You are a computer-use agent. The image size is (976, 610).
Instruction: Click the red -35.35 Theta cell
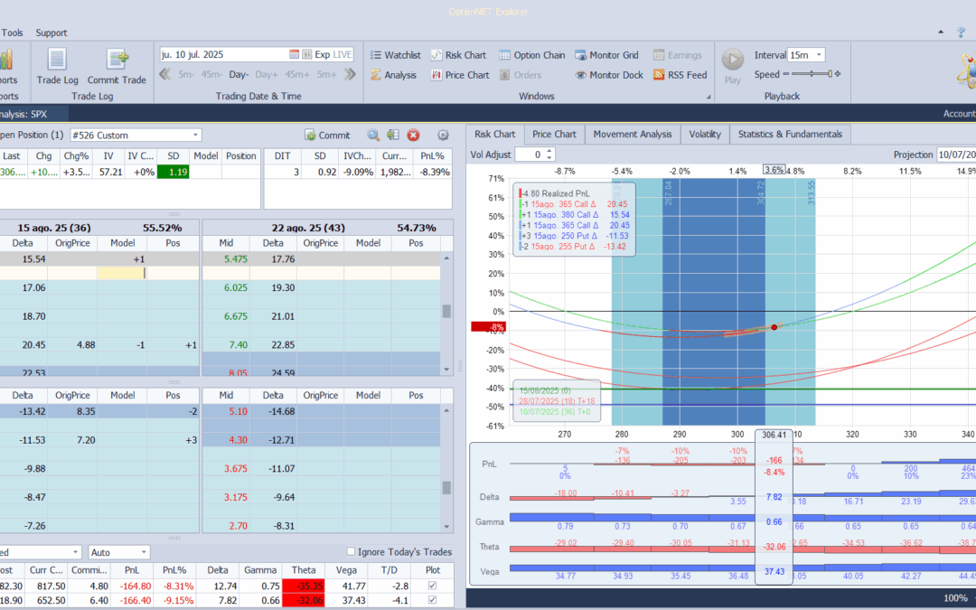point(304,586)
